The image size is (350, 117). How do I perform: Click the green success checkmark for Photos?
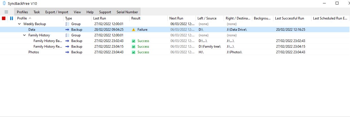(134, 52)
